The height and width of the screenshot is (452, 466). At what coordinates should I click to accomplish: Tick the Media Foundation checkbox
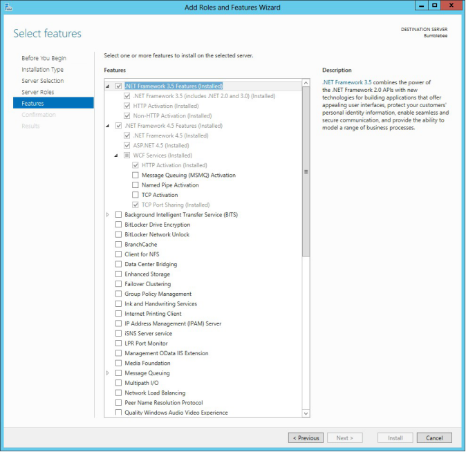[x=119, y=363]
